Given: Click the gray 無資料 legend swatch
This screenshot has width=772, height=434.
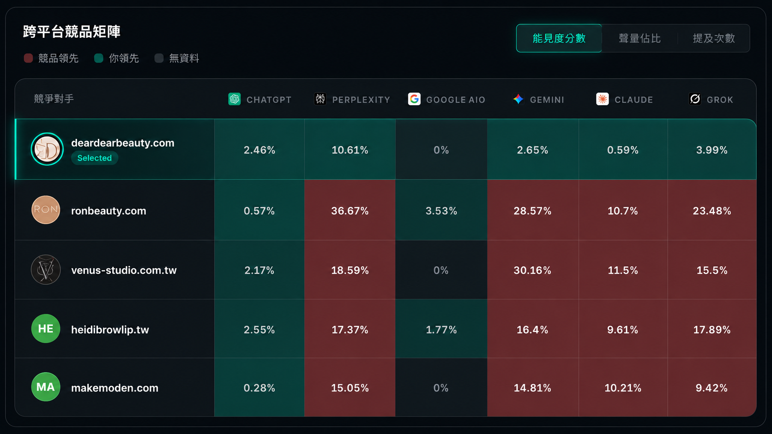Looking at the screenshot, I should 159,58.
